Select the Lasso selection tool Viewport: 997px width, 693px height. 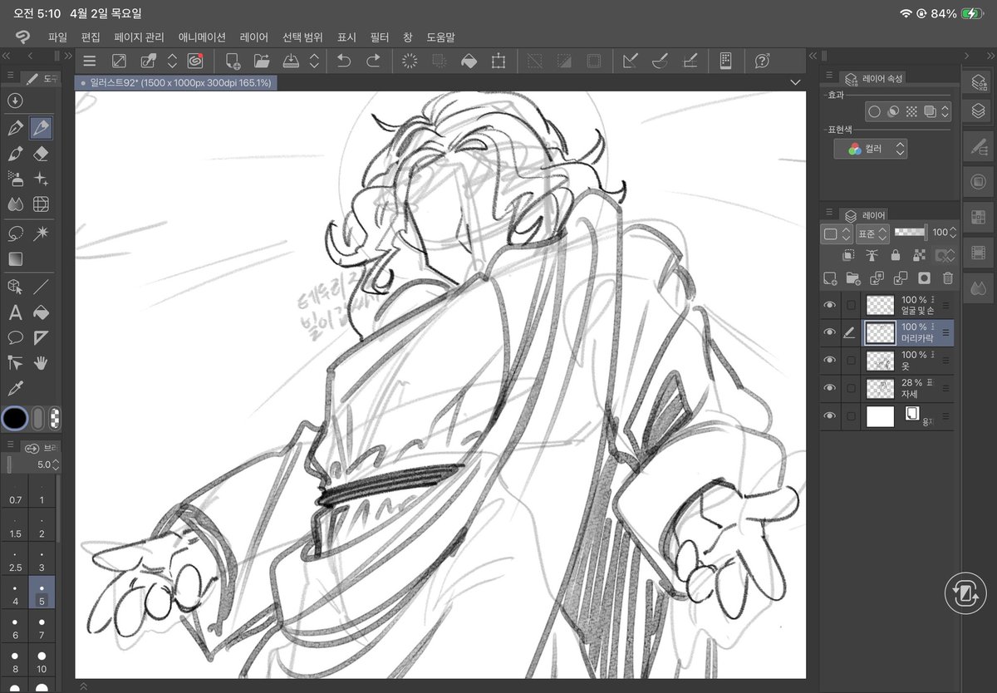point(15,233)
